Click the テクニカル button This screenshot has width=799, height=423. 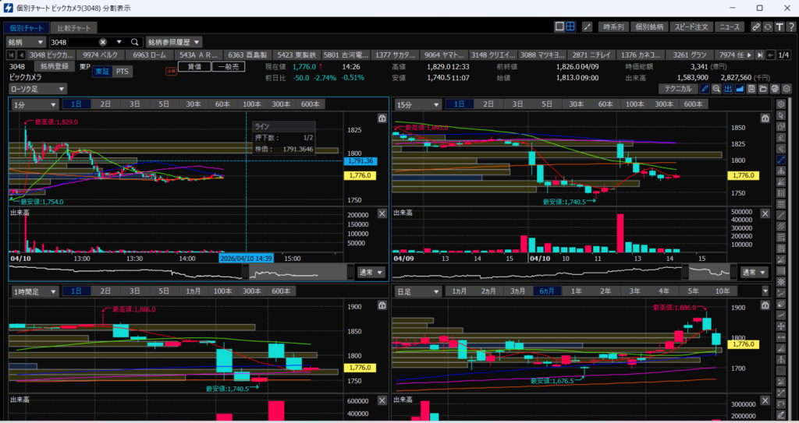[x=677, y=89]
